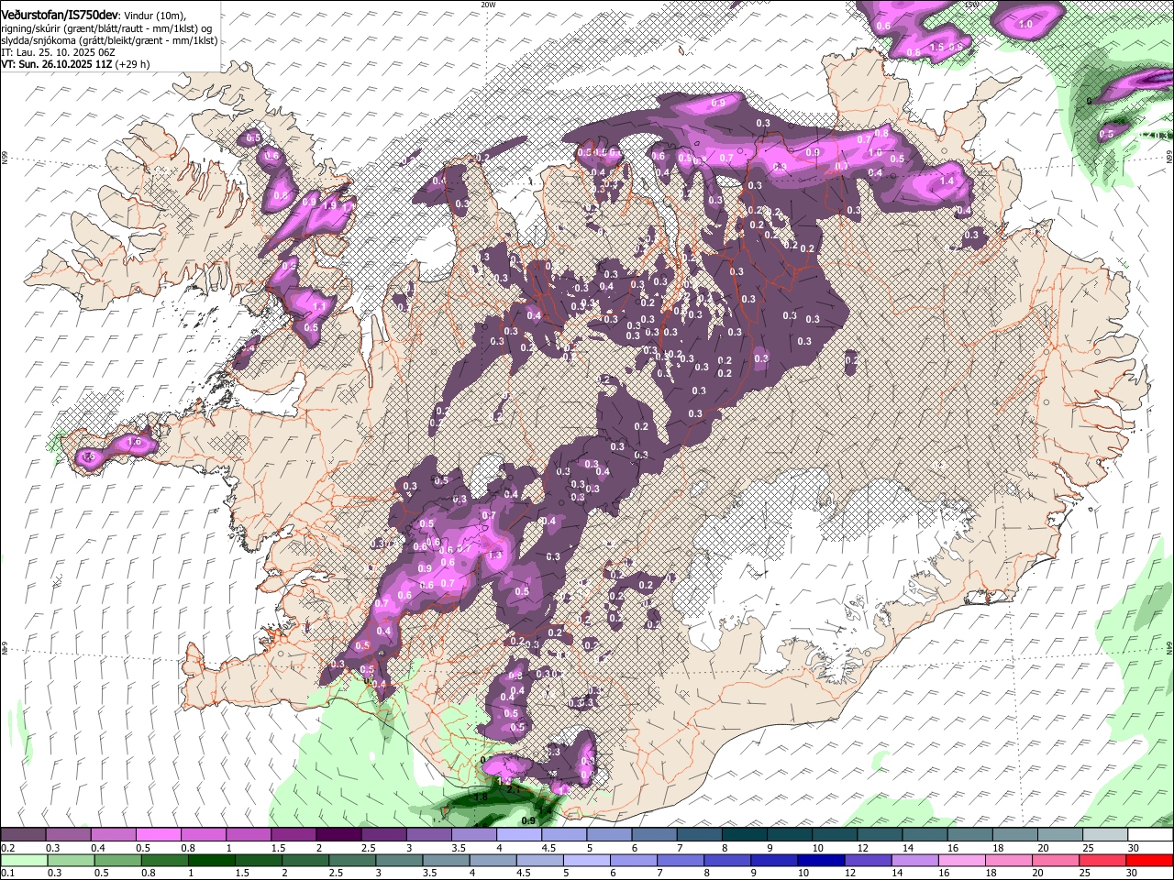The width and height of the screenshot is (1174, 880).
Task: Click the 'rigning/skúrir' legend description line
Action: pyautogui.click(x=106, y=28)
